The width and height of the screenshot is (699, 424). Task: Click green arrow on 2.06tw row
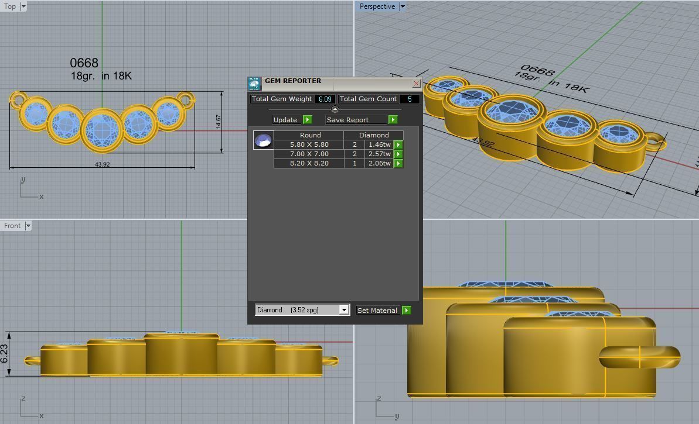398,163
